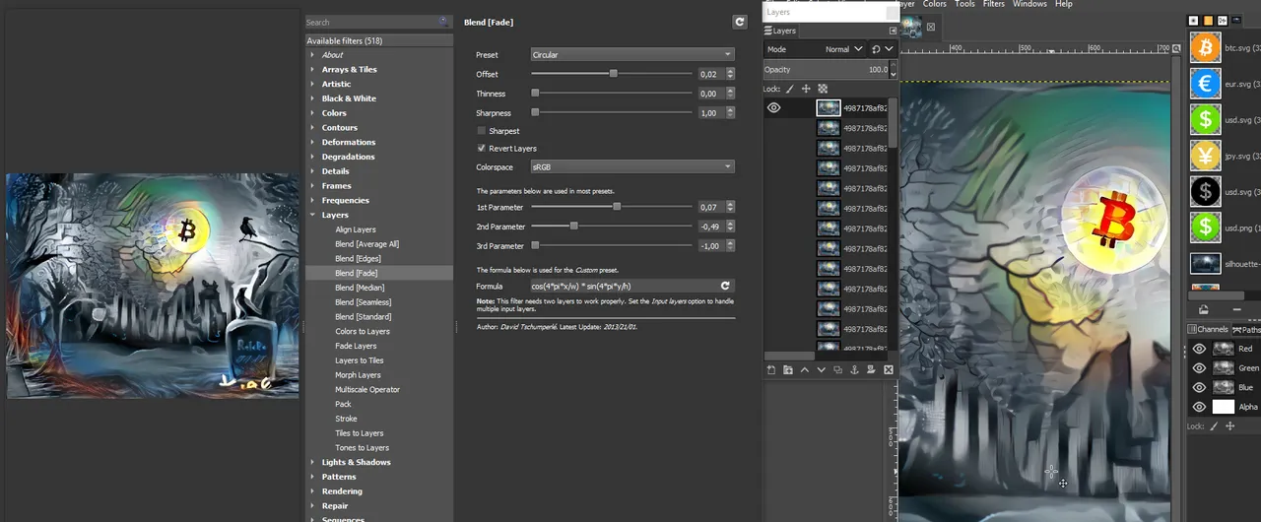Open the Windows menu

(x=1029, y=4)
